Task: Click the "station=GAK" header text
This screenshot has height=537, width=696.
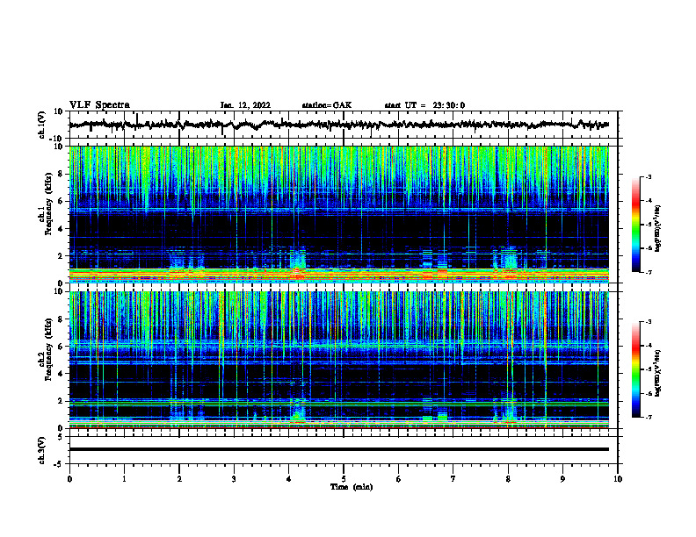Action: 327,105
